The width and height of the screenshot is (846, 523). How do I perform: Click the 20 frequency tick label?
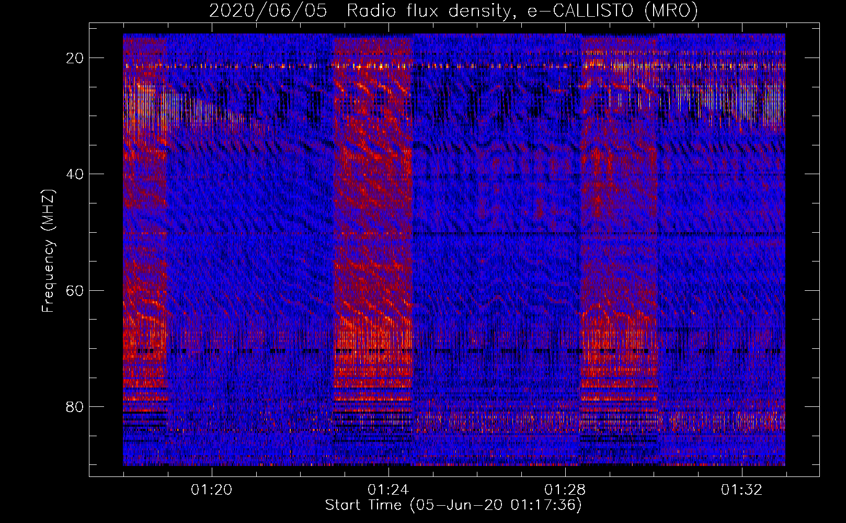point(75,58)
